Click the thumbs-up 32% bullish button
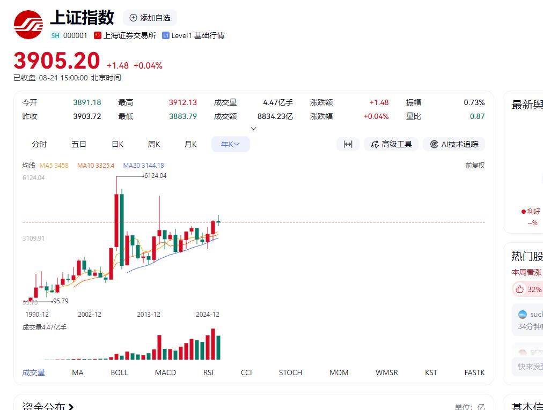The width and height of the screenshot is (543, 410). click(x=528, y=289)
